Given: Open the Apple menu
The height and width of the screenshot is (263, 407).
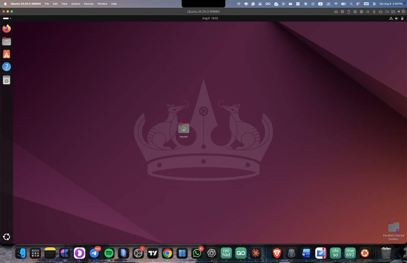Looking at the screenshot, I should pos(5,4).
